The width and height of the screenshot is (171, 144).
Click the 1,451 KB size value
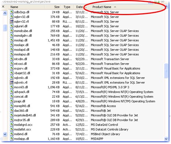(x=53, y=40)
